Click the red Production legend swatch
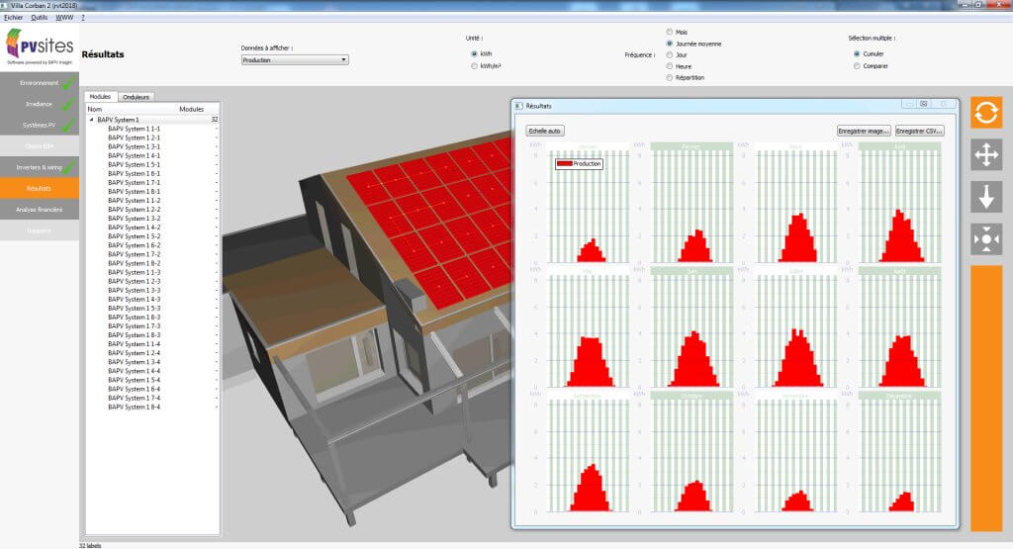Viewport: 1013px width, 549px height. 564,163
